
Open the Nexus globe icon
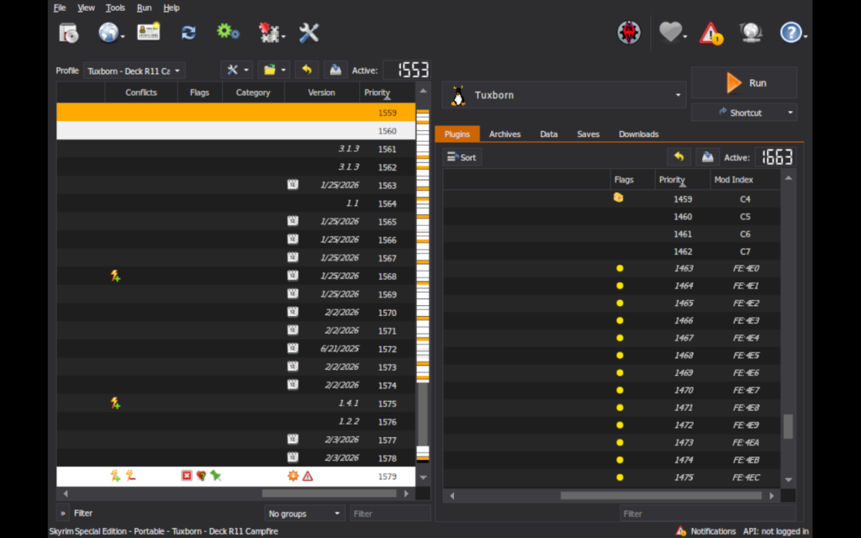click(x=108, y=33)
